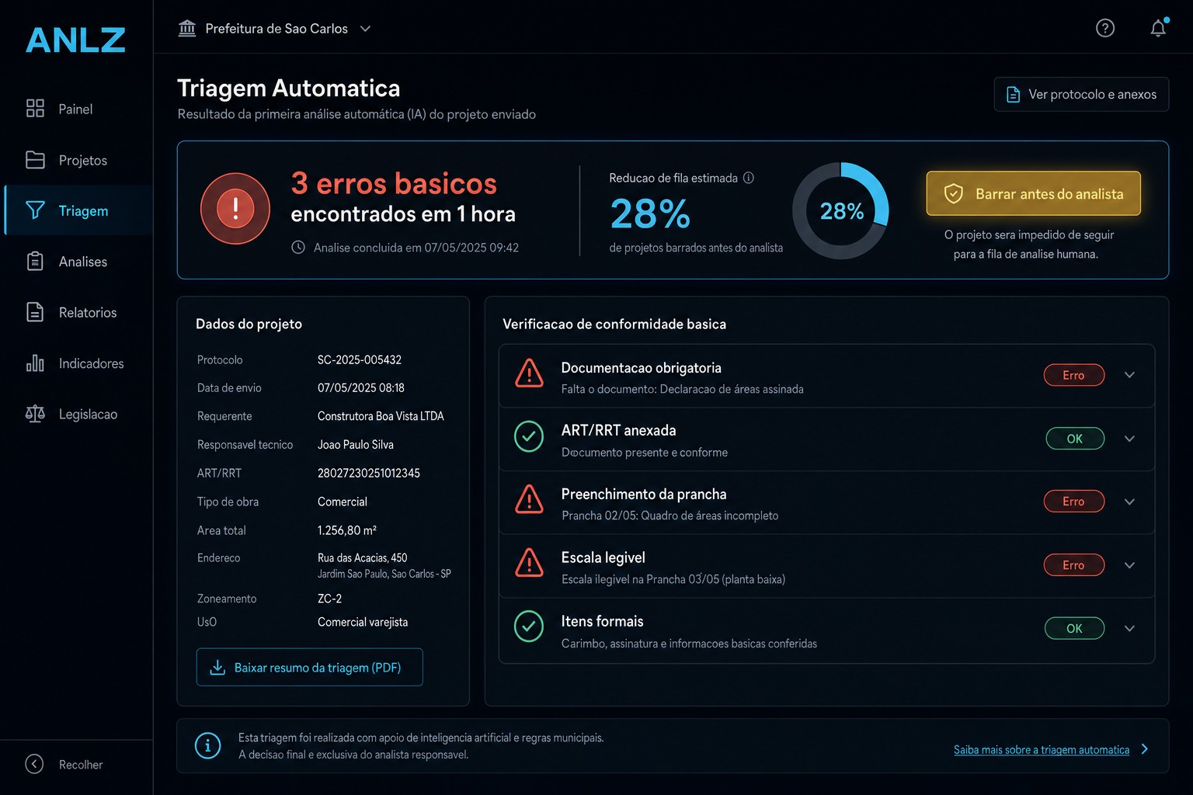
Task: Click the 28% donut progress chart
Action: tap(840, 210)
